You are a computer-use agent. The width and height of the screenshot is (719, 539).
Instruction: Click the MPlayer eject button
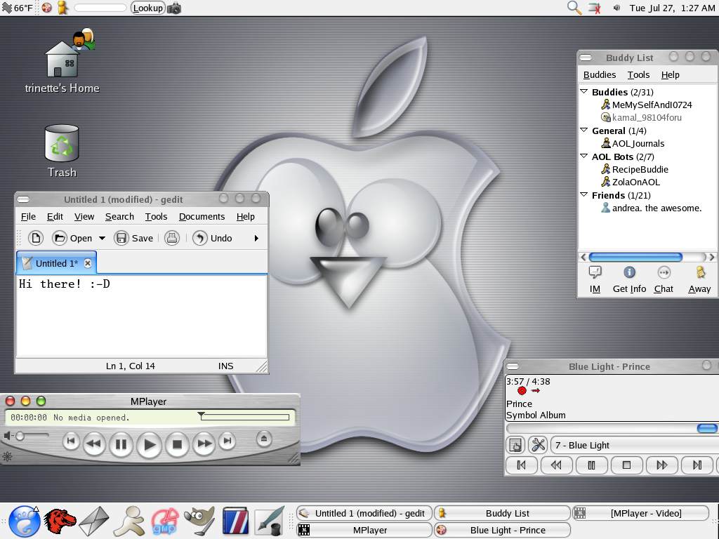tap(264, 439)
